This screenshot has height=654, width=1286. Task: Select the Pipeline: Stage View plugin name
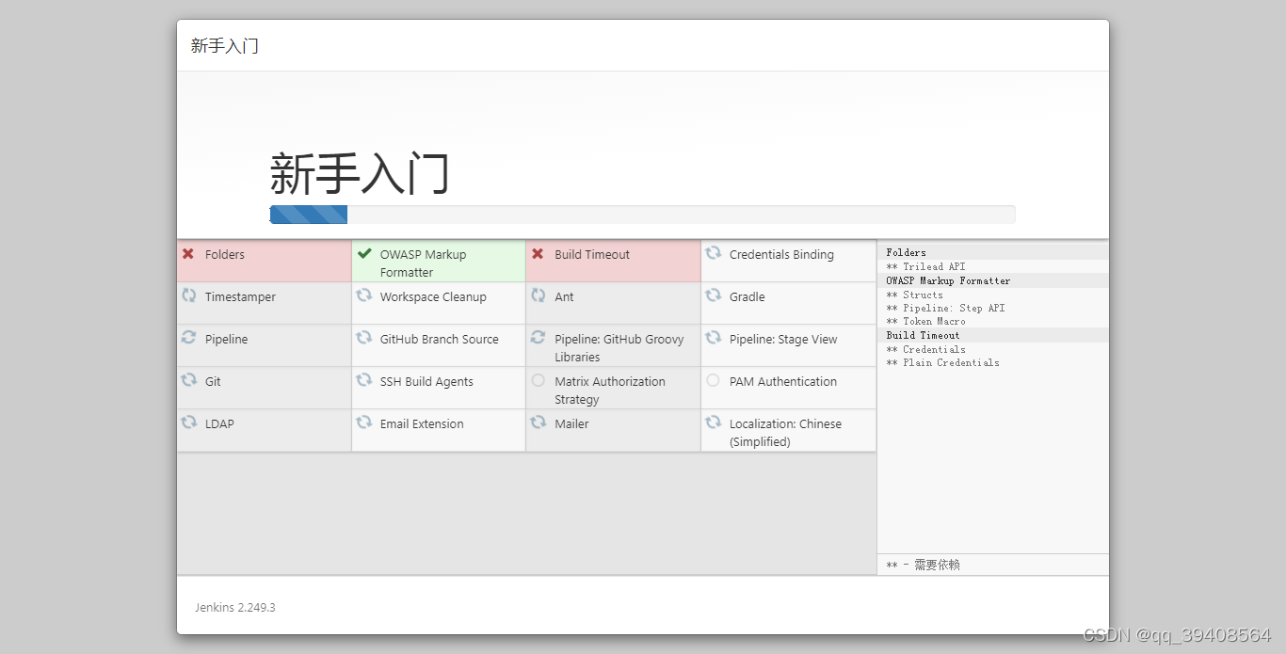tap(783, 339)
